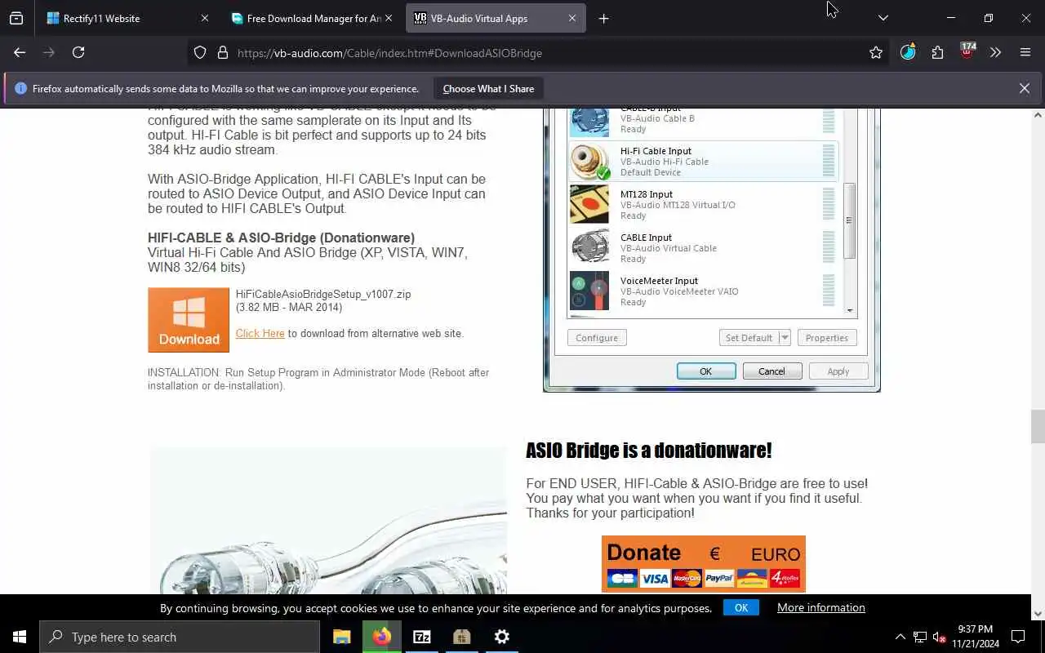The height and width of the screenshot is (653, 1045).
Task: Click the HiFiCableAsioBridgeSetup_v1007.zip filename text
Action: (x=323, y=294)
